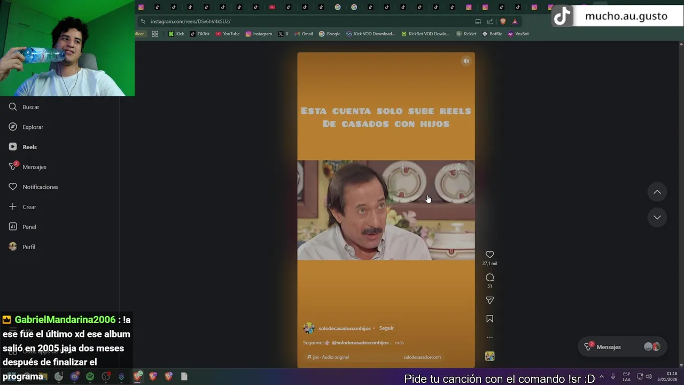
Task: Click the microphone tray icon
Action: pos(613,376)
